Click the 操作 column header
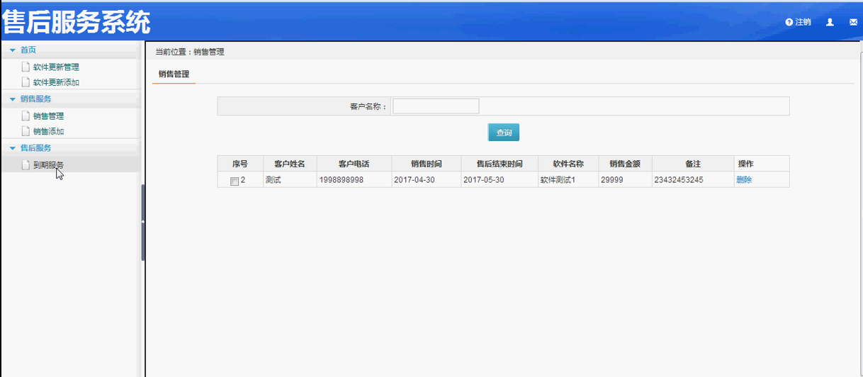The width and height of the screenshot is (863, 377). coord(762,164)
